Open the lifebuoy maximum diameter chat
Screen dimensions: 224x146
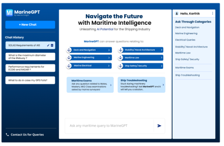pos(30,57)
